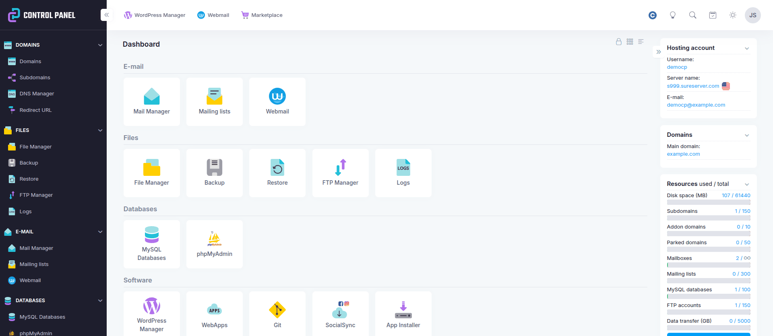Screen dimensions: 773x336
Task: Click the democp@example.com email link
Action: pyautogui.click(x=696, y=105)
